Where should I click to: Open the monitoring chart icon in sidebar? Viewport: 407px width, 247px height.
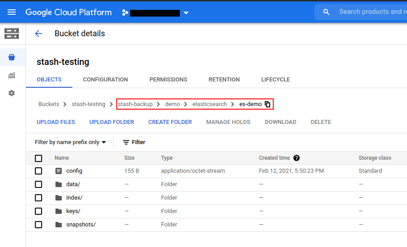(x=12, y=75)
